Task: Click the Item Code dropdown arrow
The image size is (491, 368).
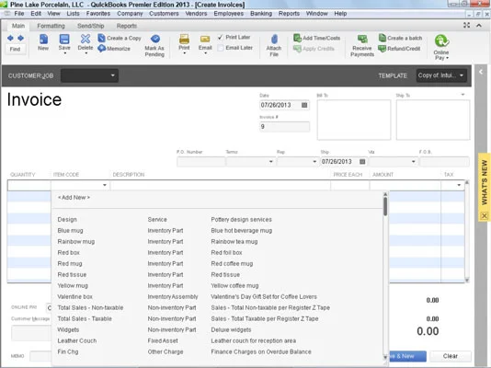Action: click(x=105, y=185)
